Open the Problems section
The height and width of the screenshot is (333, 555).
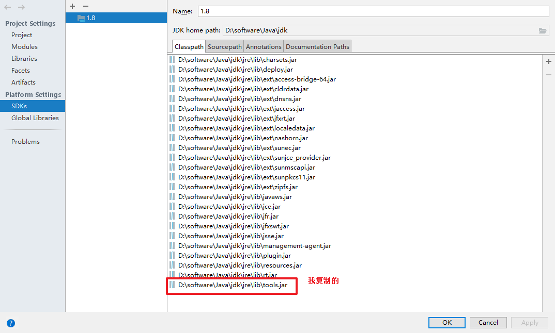tap(25, 142)
